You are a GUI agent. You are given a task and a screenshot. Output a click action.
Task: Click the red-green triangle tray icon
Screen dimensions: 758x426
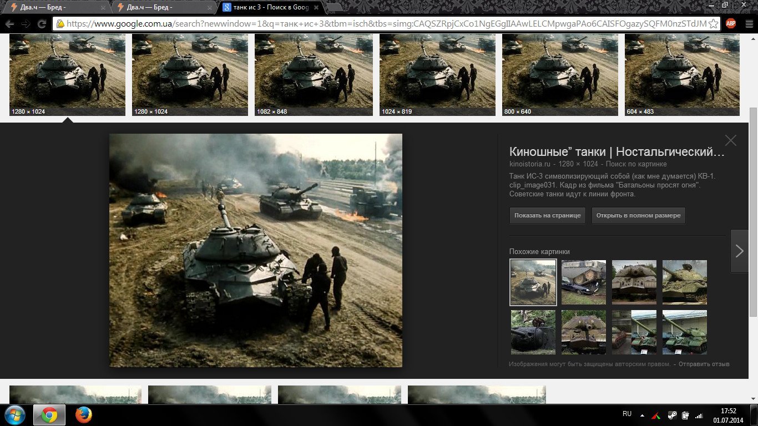click(657, 415)
